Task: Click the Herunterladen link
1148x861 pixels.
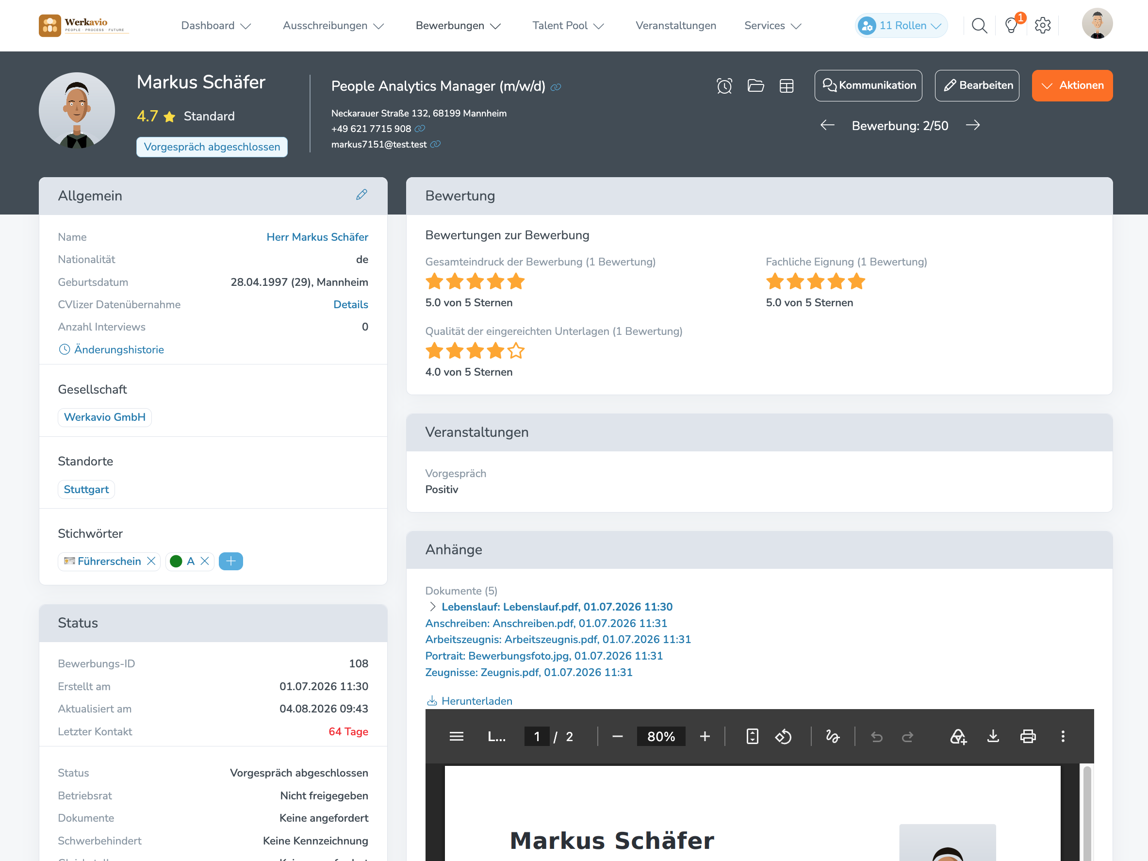Action: (469, 701)
